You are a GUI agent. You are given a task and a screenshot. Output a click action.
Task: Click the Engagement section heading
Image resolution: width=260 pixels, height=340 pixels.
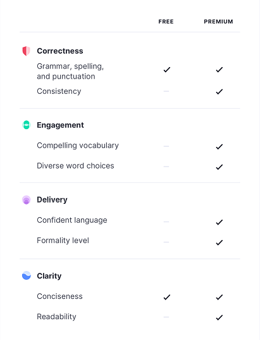(x=60, y=125)
